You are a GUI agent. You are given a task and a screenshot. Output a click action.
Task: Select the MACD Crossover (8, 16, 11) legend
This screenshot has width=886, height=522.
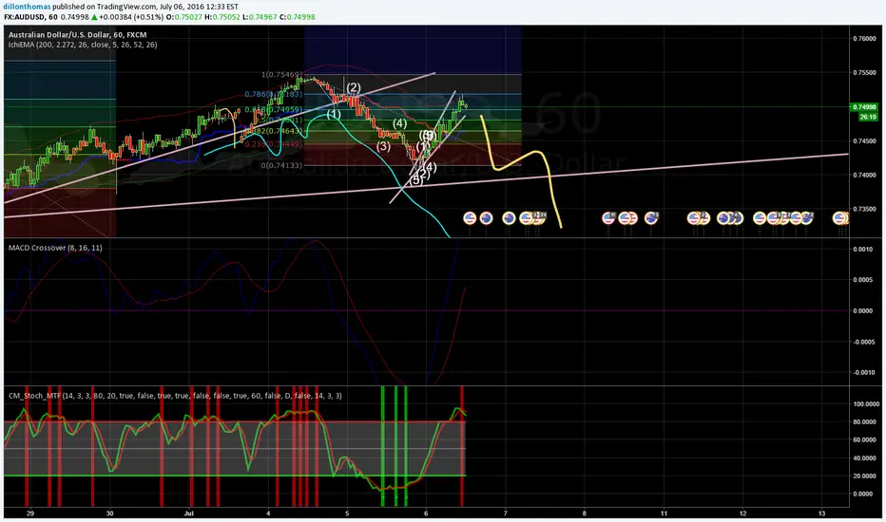[x=55, y=248]
